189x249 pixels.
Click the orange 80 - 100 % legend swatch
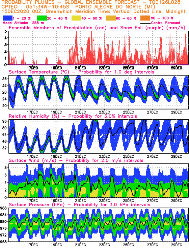point(145,18)
